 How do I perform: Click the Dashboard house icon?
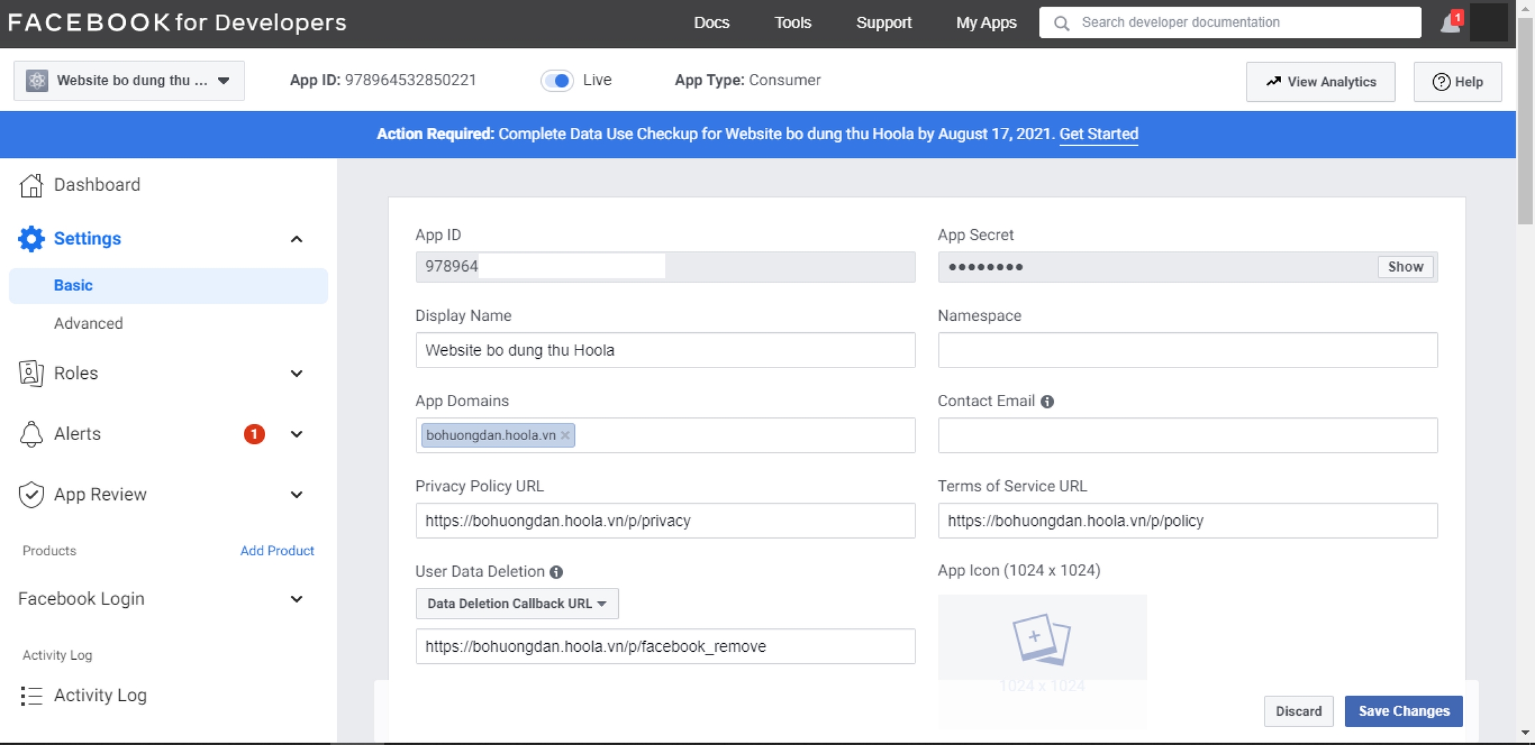(31, 185)
